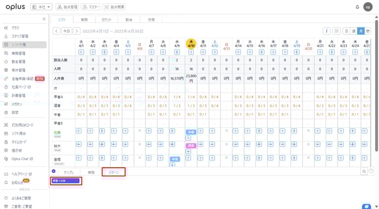Click the info 'i' icon above calendar
Image resolution: width=379 pixels, height=209 pixels.
pyautogui.click(x=327, y=31)
